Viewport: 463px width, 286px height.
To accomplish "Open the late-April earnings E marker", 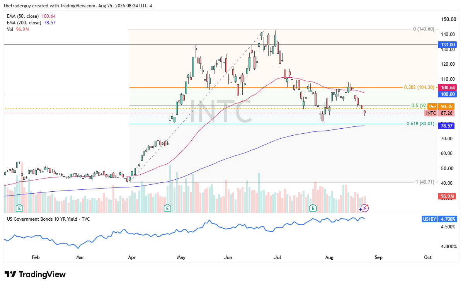I will 167,208.
